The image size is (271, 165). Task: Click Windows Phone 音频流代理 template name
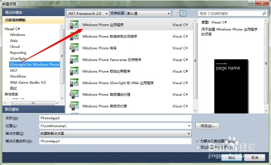tap(105, 106)
